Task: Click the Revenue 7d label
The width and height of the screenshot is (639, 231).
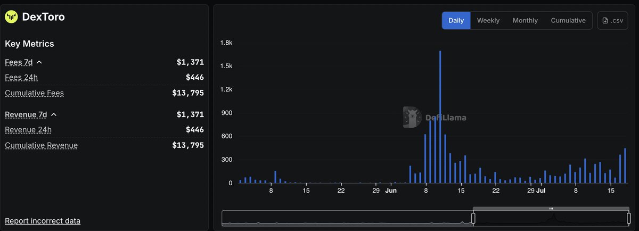Action: click(26, 114)
